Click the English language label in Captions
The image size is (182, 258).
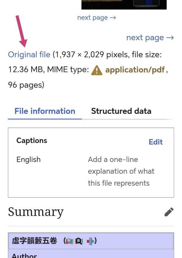pos(29,160)
